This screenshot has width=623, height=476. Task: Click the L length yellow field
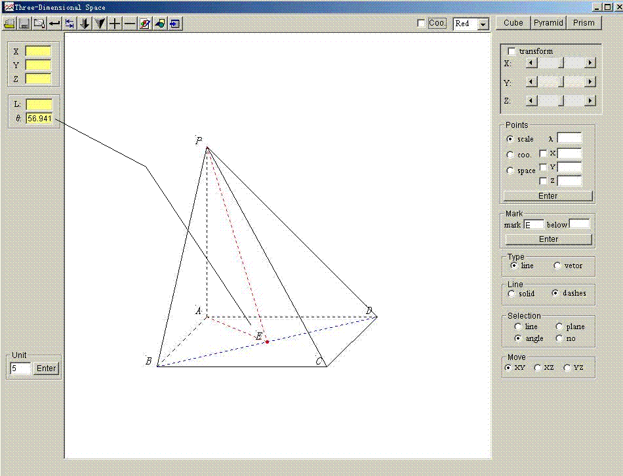(x=39, y=104)
